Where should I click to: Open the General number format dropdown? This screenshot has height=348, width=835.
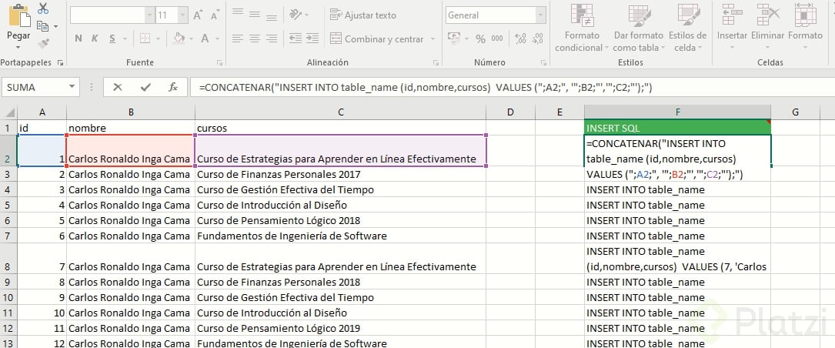540,15
